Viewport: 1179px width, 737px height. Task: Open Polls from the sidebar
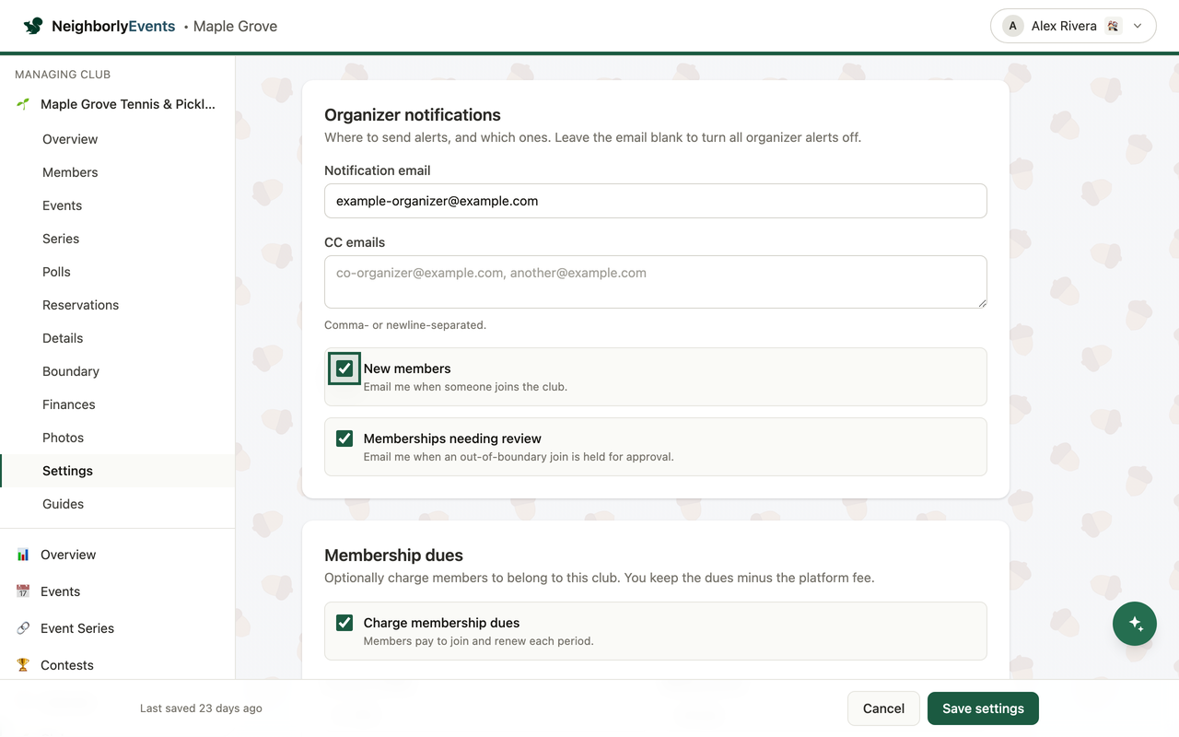56,272
